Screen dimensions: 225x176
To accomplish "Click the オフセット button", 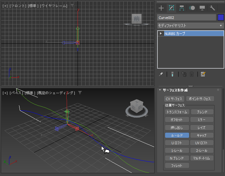I will (177, 119).
